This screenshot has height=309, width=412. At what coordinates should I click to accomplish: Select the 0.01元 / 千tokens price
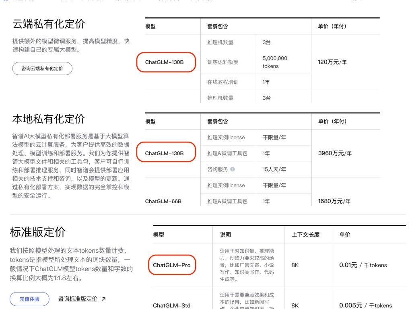tap(363, 265)
